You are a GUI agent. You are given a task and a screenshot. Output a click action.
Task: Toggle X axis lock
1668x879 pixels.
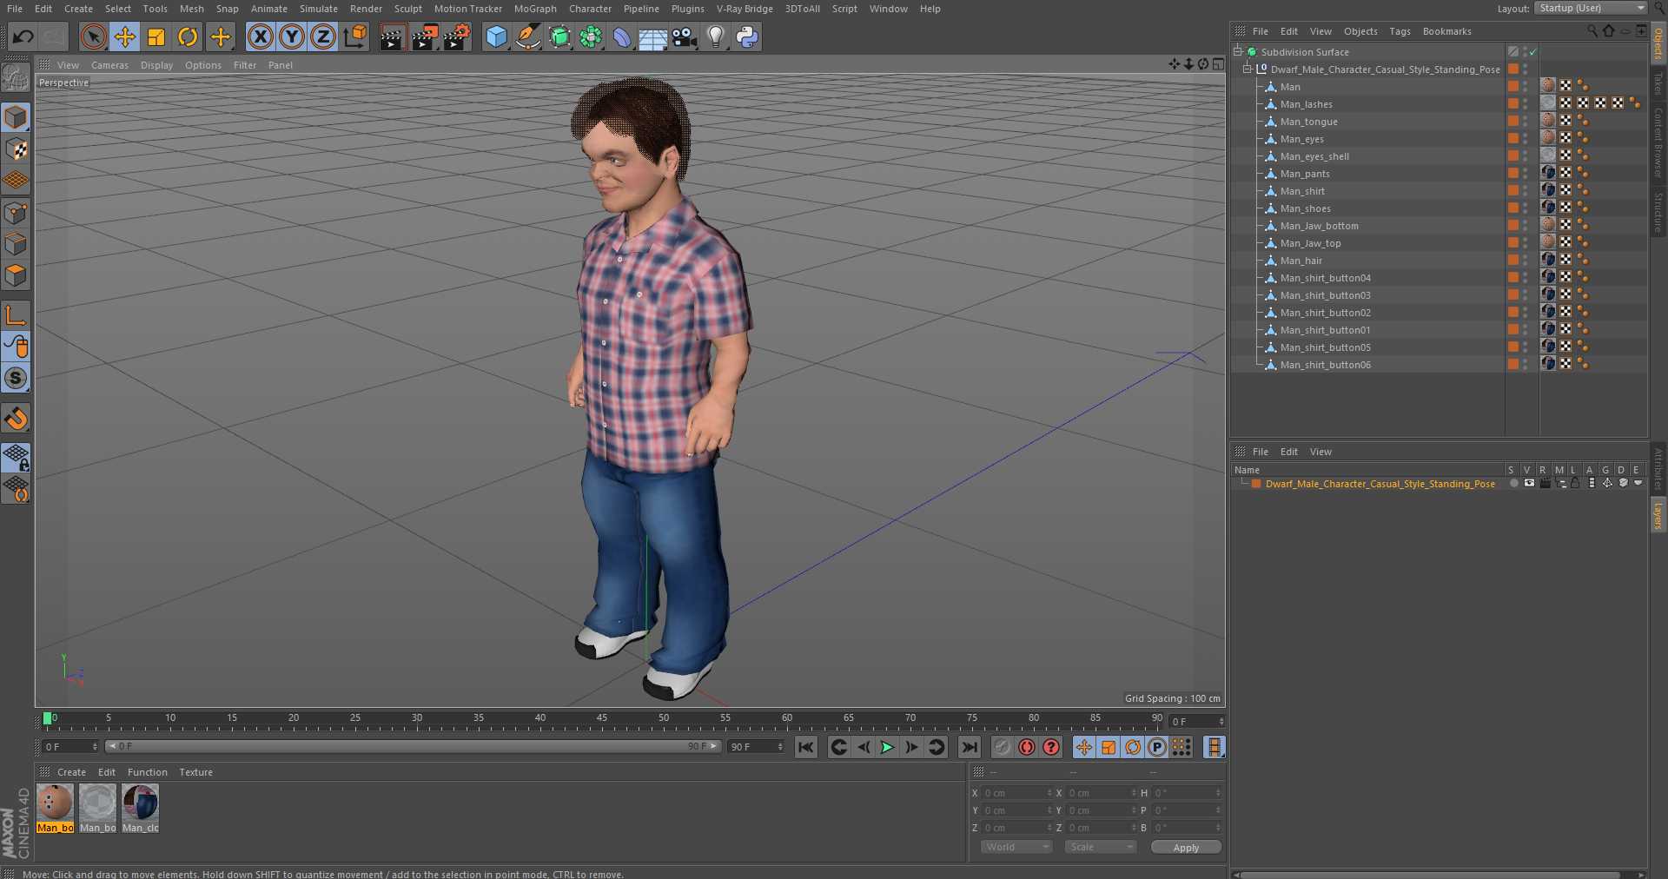click(x=260, y=36)
